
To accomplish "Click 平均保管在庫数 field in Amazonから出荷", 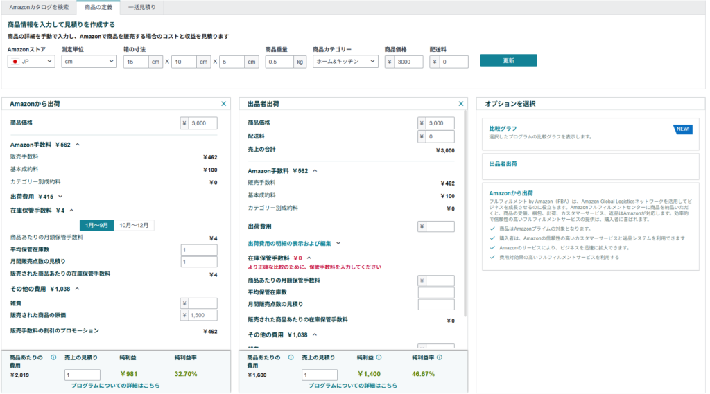I will coord(199,250).
